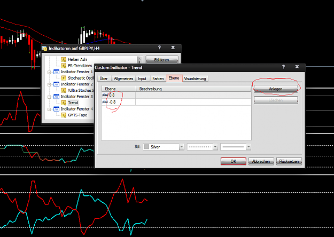Close the Custom Indicator - Trend dialog
Viewport: 334px width, 237px height.
(297, 67)
